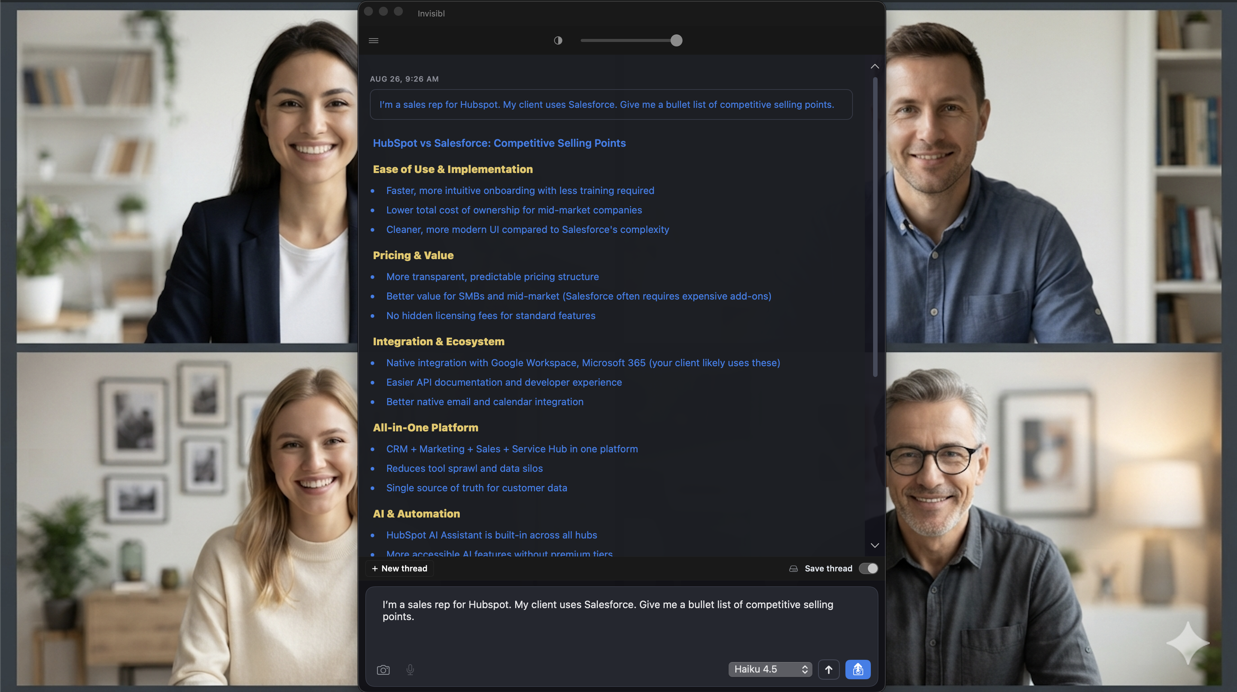This screenshot has width=1237, height=692.
Task: Select the video tile of the man with glasses
Action: (1054, 519)
